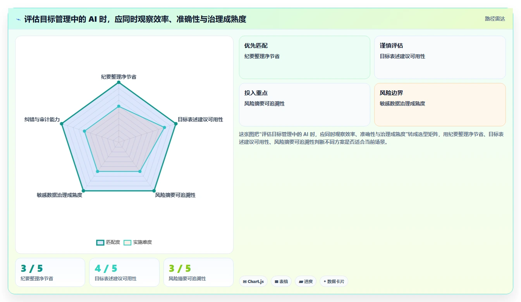Toggle the 实施难度 legend item
This screenshot has width=521, height=302.
coord(138,242)
